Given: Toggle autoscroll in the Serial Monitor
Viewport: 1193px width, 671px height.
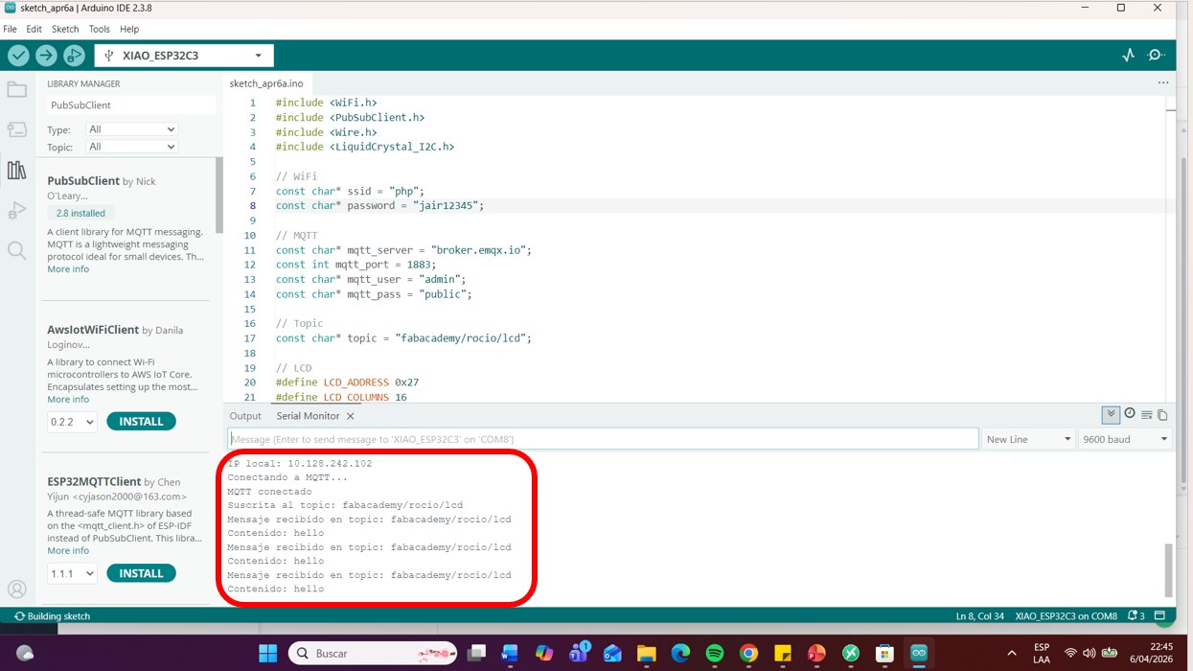Looking at the screenshot, I should tap(1111, 415).
